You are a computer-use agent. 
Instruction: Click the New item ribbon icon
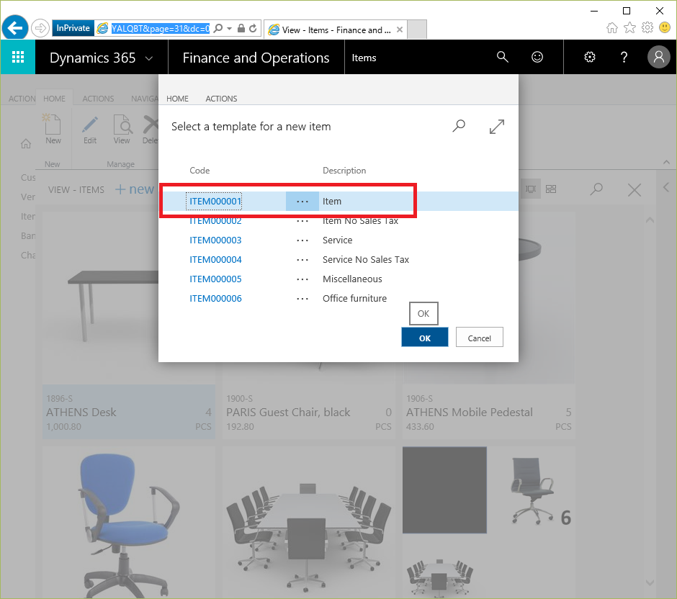point(53,129)
